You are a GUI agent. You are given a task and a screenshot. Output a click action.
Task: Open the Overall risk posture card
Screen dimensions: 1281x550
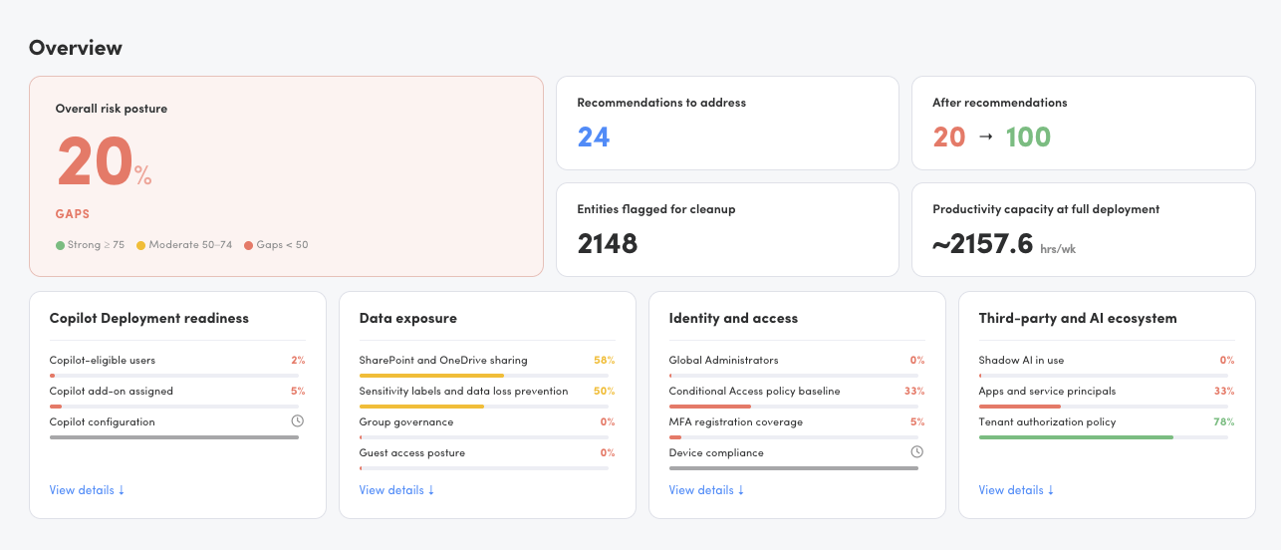coord(287,176)
